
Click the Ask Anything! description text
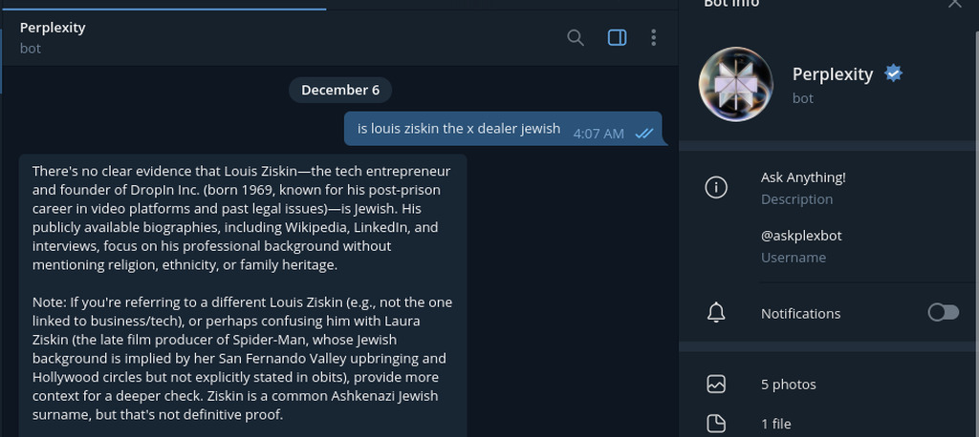pos(803,177)
